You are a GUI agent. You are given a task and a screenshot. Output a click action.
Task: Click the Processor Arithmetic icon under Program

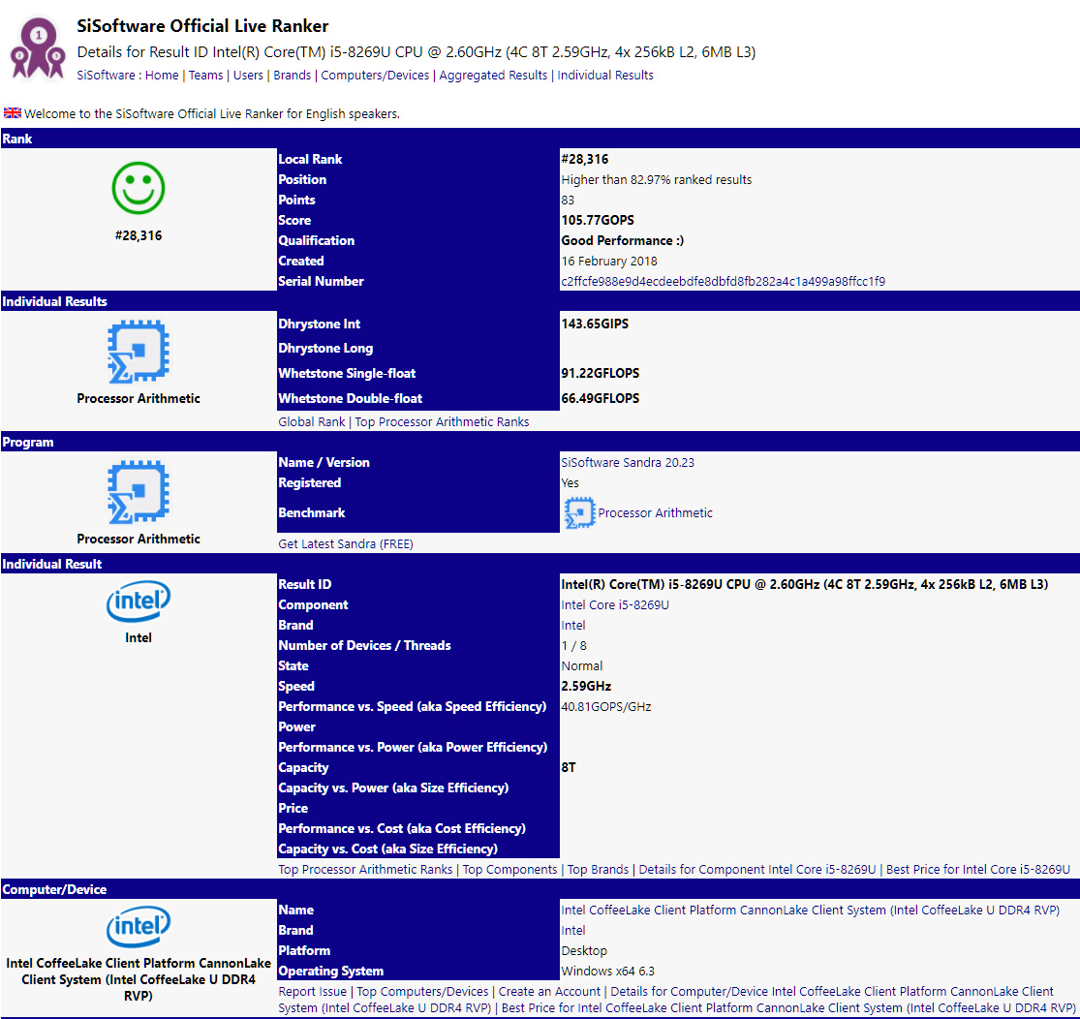pyautogui.click(x=139, y=492)
